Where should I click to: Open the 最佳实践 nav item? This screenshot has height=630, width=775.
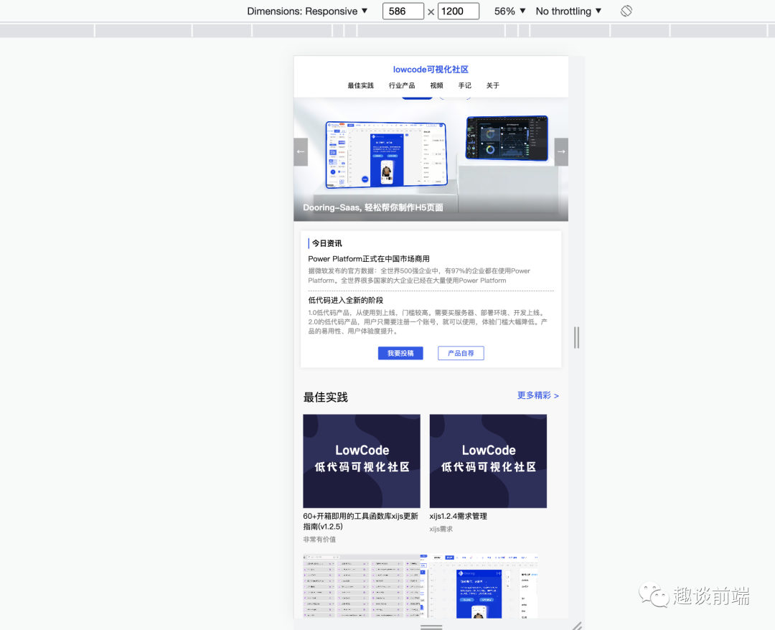pyautogui.click(x=361, y=85)
